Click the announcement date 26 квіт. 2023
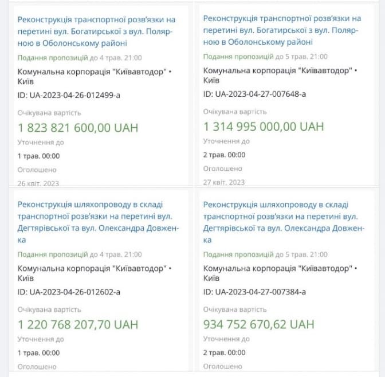Screen dimensions: 385x377 coord(38,183)
